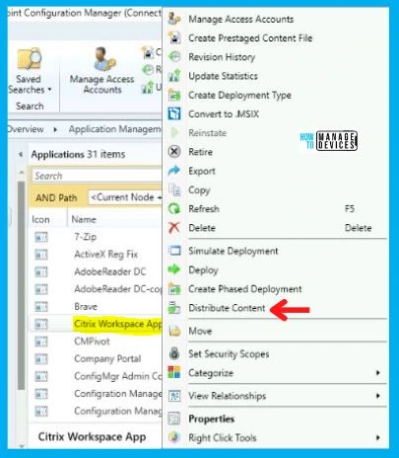Expand the View Relationships submenu arrow
Viewport: 399px width, 458px height.
coord(378,396)
